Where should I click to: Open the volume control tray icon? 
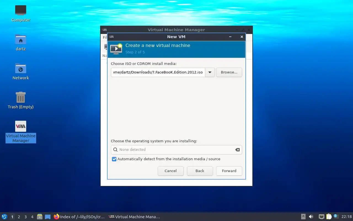click(x=311, y=217)
